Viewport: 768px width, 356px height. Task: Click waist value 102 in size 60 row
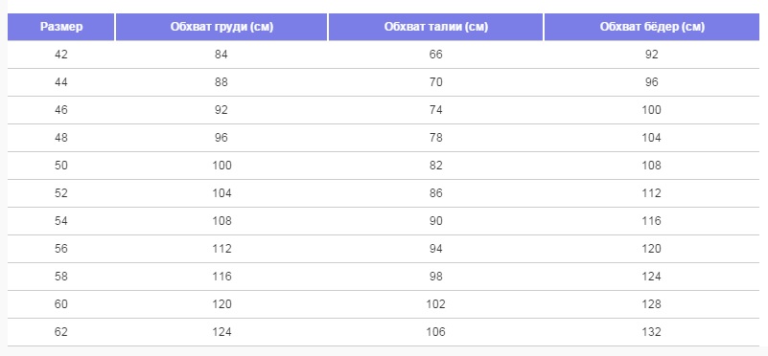click(x=436, y=304)
